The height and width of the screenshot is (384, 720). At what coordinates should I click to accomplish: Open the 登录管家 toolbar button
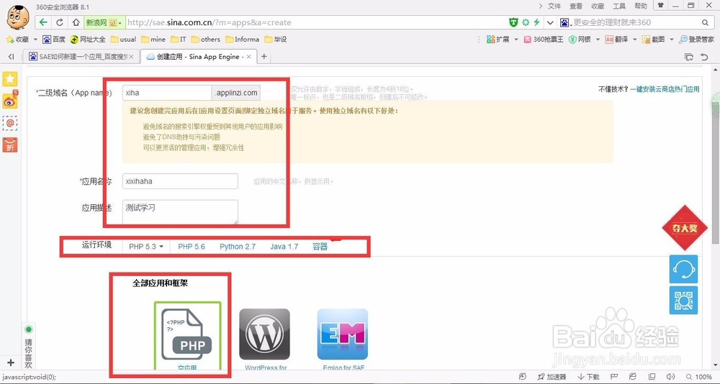pyautogui.click(x=696, y=40)
